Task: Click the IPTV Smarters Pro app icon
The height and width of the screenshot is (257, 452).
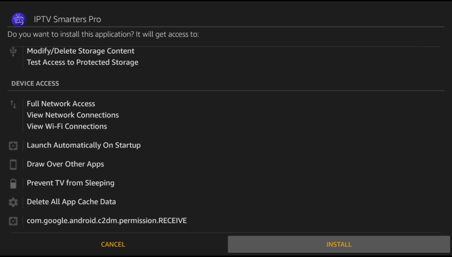Action: coord(19,19)
